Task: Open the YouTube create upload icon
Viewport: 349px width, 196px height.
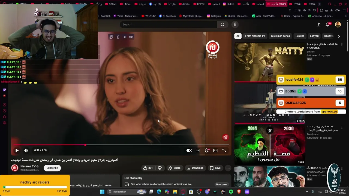Action: point(318,24)
